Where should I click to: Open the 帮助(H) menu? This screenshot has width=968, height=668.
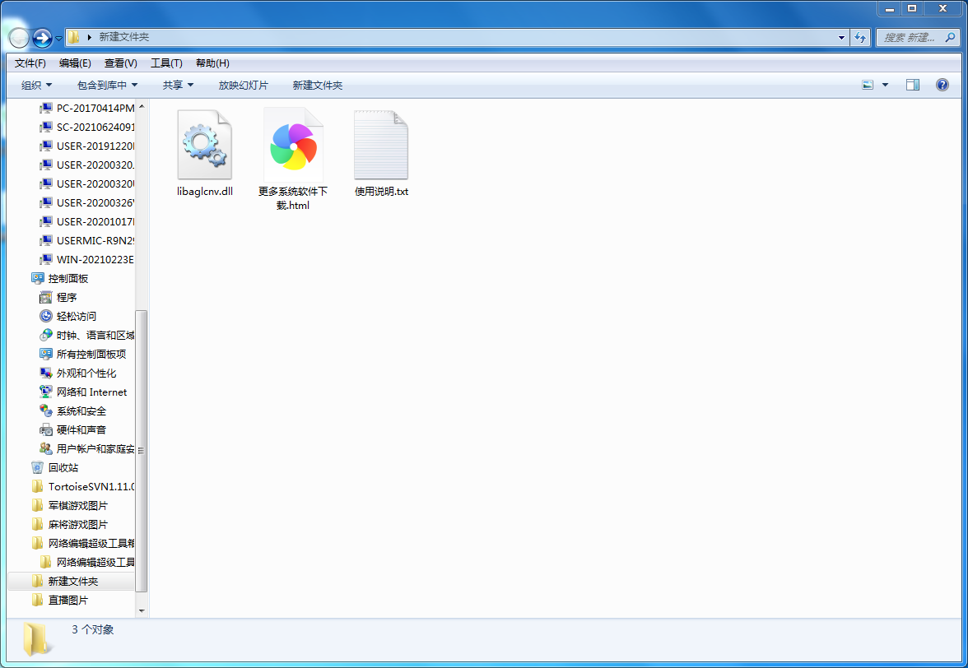pos(212,63)
